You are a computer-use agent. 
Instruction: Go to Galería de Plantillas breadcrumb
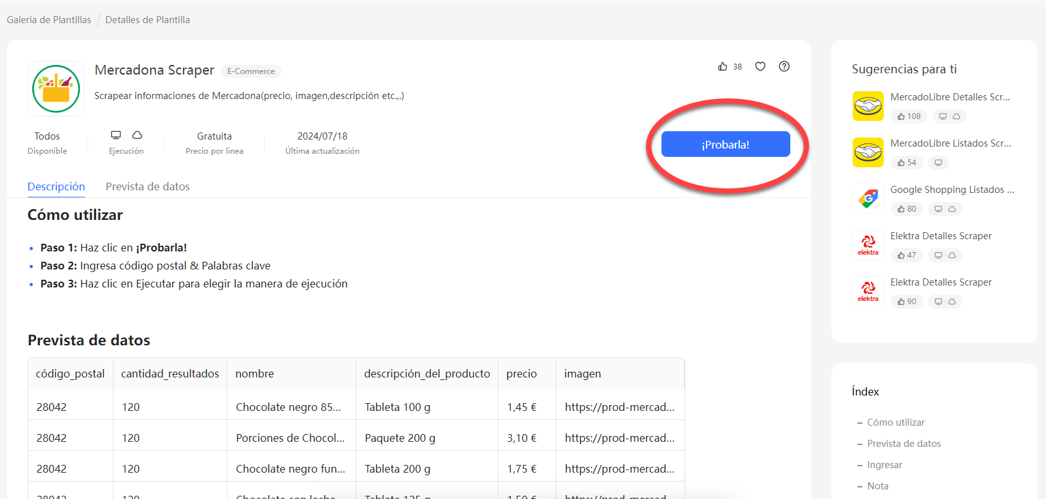click(x=49, y=20)
